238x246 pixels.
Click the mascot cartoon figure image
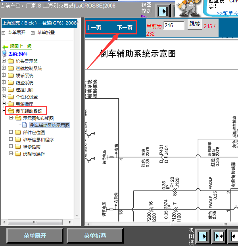(x=188, y=8)
